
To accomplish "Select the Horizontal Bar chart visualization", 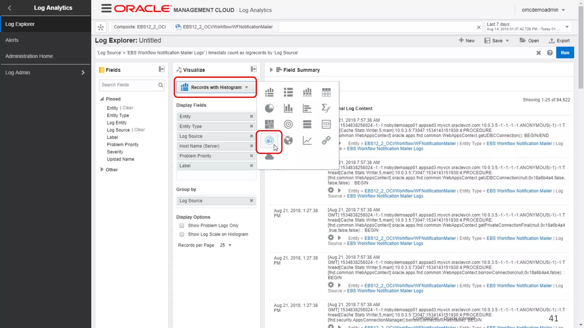I will [307, 108].
